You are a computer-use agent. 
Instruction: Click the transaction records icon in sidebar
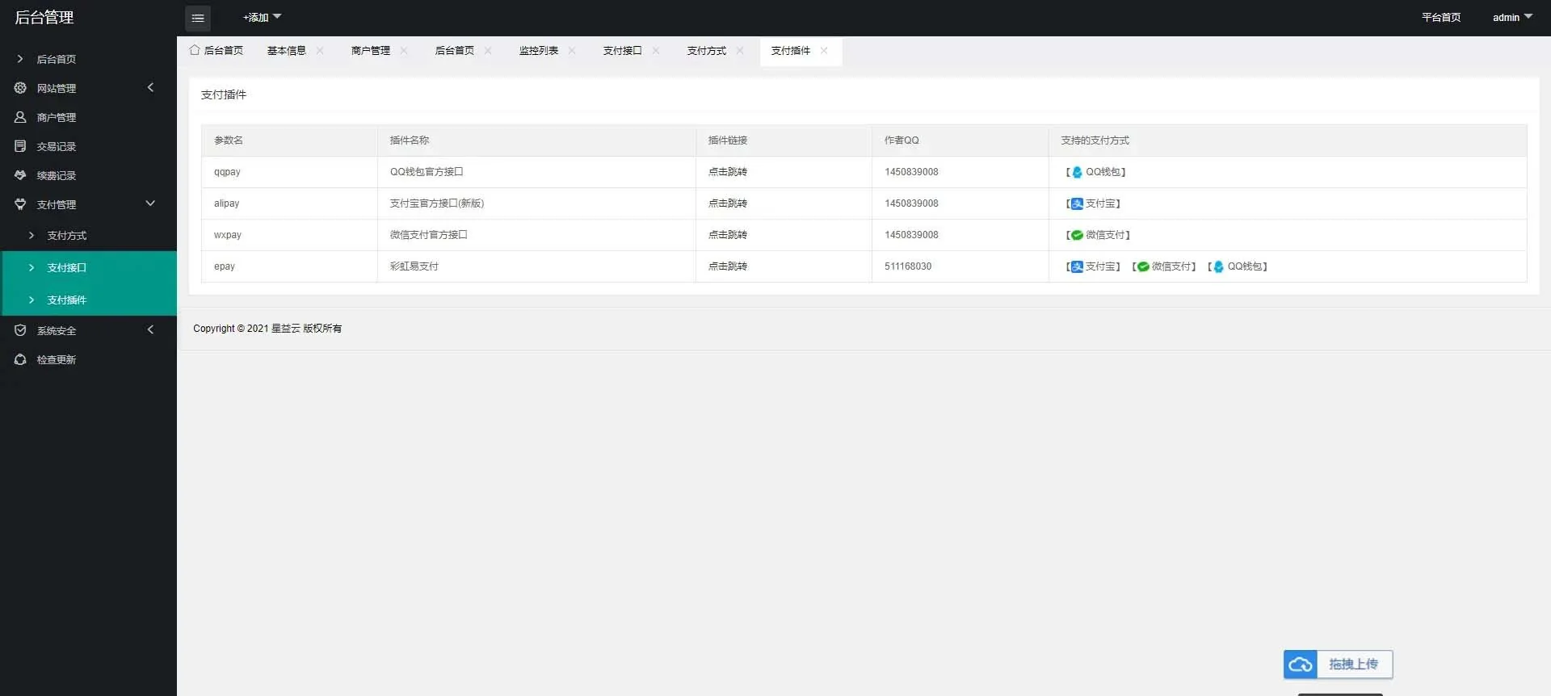pyautogui.click(x=20, y=146)
